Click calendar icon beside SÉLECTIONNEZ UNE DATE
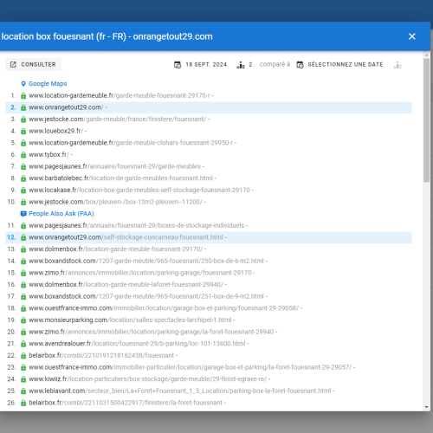 click(x=300, y=65)
